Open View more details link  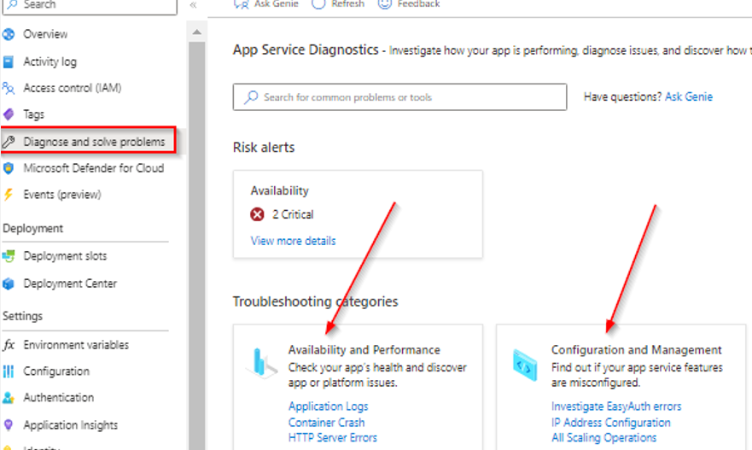[293, 241]
